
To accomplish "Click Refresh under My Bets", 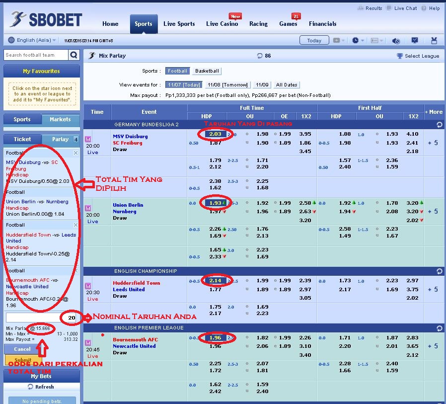I will tap(44, 387).
